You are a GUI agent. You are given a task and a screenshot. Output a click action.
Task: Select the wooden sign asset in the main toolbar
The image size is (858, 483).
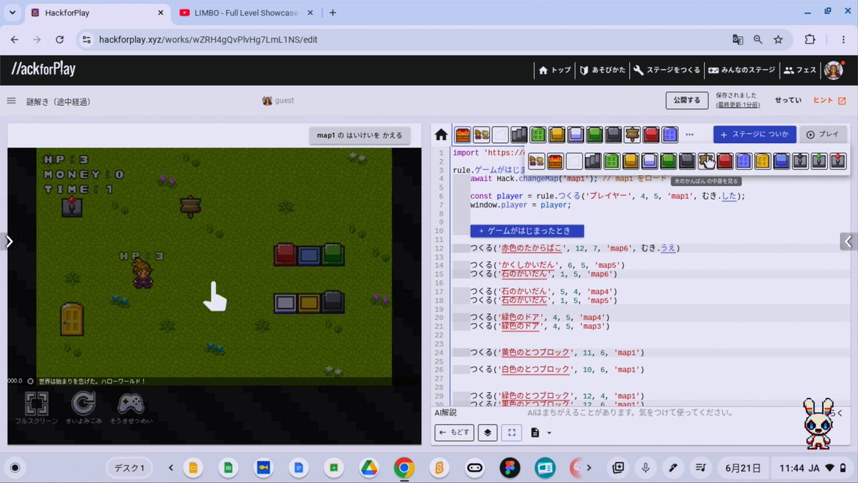[632, 135]
